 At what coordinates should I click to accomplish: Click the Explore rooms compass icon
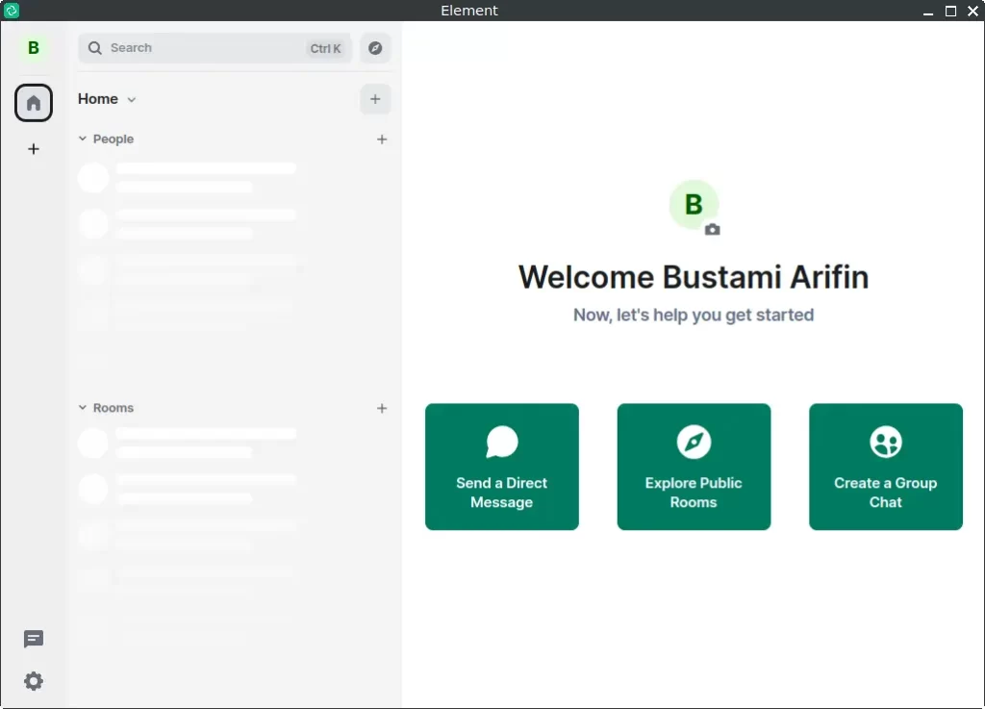point(375,48)
